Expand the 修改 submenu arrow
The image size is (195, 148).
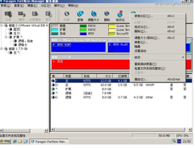pos(183,57)
